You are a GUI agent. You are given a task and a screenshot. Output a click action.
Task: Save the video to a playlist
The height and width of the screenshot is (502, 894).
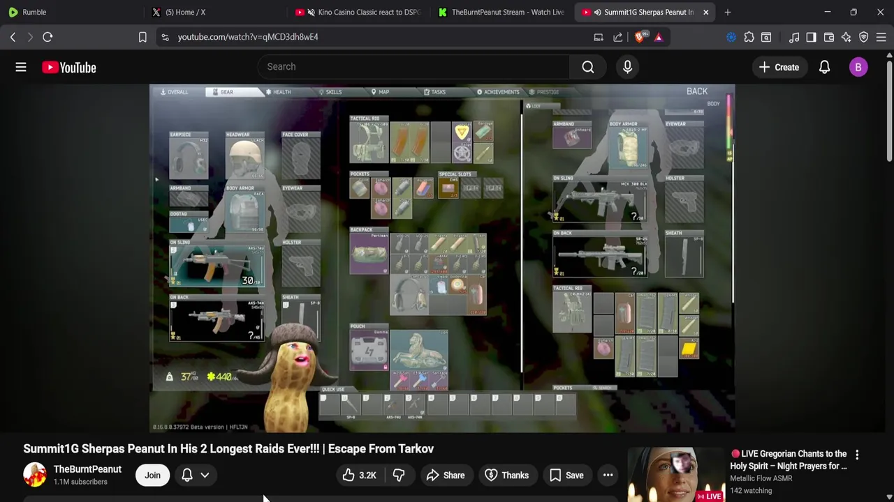coord(566,476)
